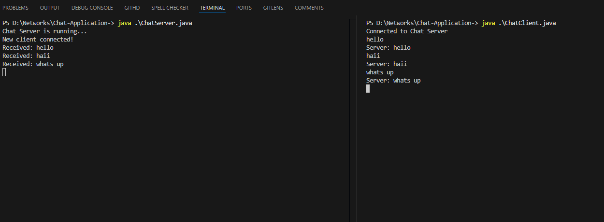Click 'Chat Server is running...' line
Viewport: 604px width, 222px height.
point(45,31)
